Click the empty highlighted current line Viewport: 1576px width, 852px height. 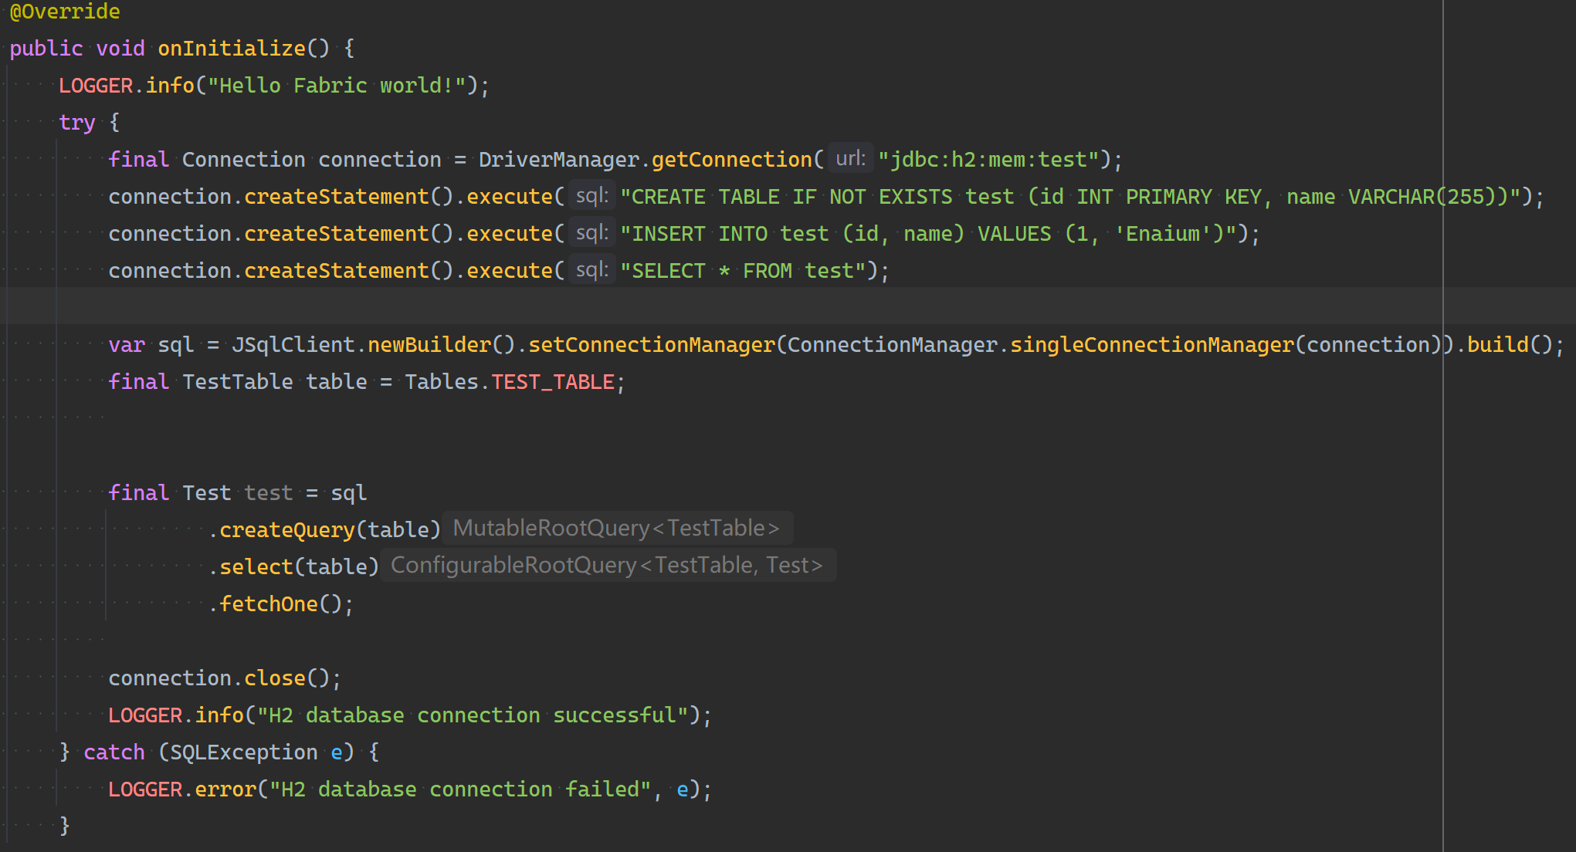tap(695, 307)
